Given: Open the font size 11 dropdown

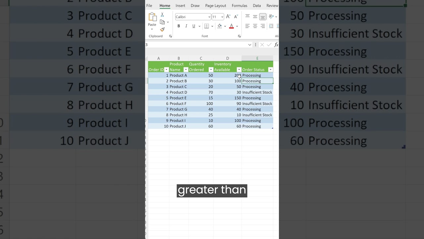Looking at the screenshot, I should [222, 17].
